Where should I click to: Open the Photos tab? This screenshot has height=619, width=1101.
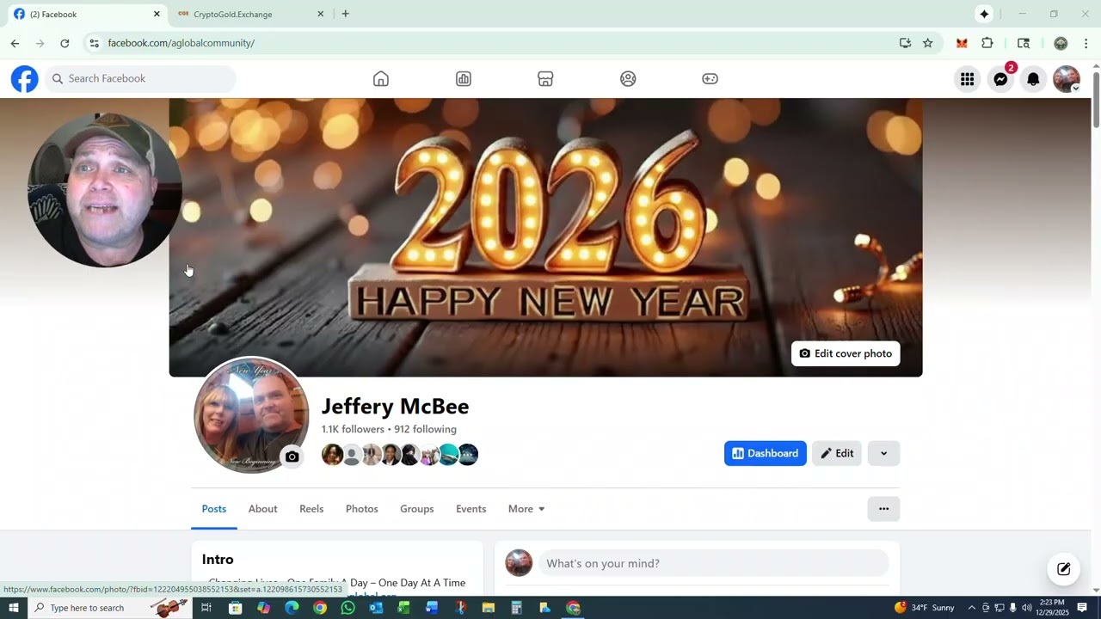(x=362, y=509)
